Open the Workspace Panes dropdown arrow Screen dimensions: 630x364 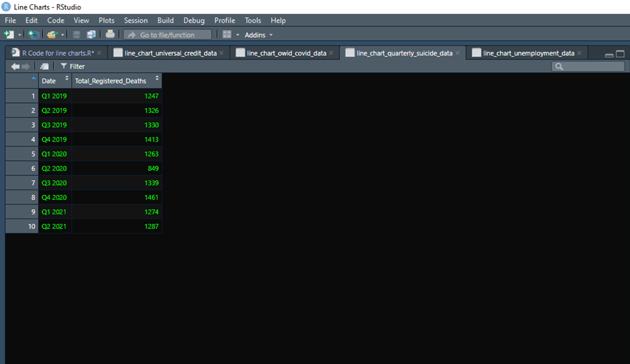coord(238,35)
